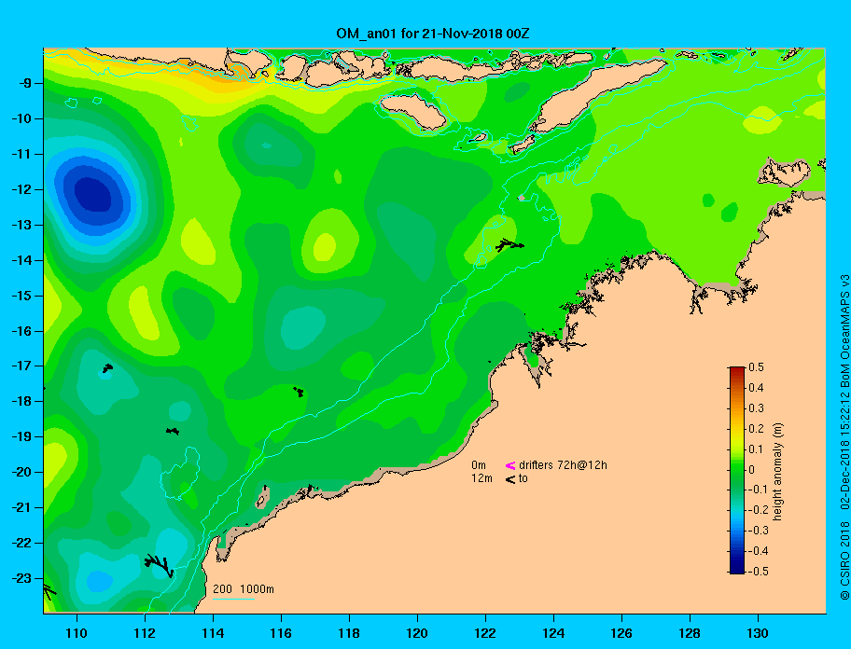Viewport: 851px width, 649px height.
Task: Click the magenta drifter arrow legend symbol
Action: (x=510, y=465)
